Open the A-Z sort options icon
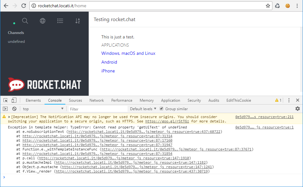 pos(78,21)
